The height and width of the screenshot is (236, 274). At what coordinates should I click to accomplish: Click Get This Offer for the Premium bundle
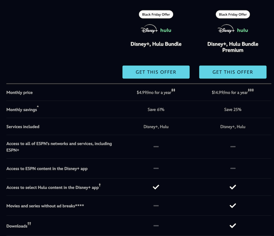(233, 72)
